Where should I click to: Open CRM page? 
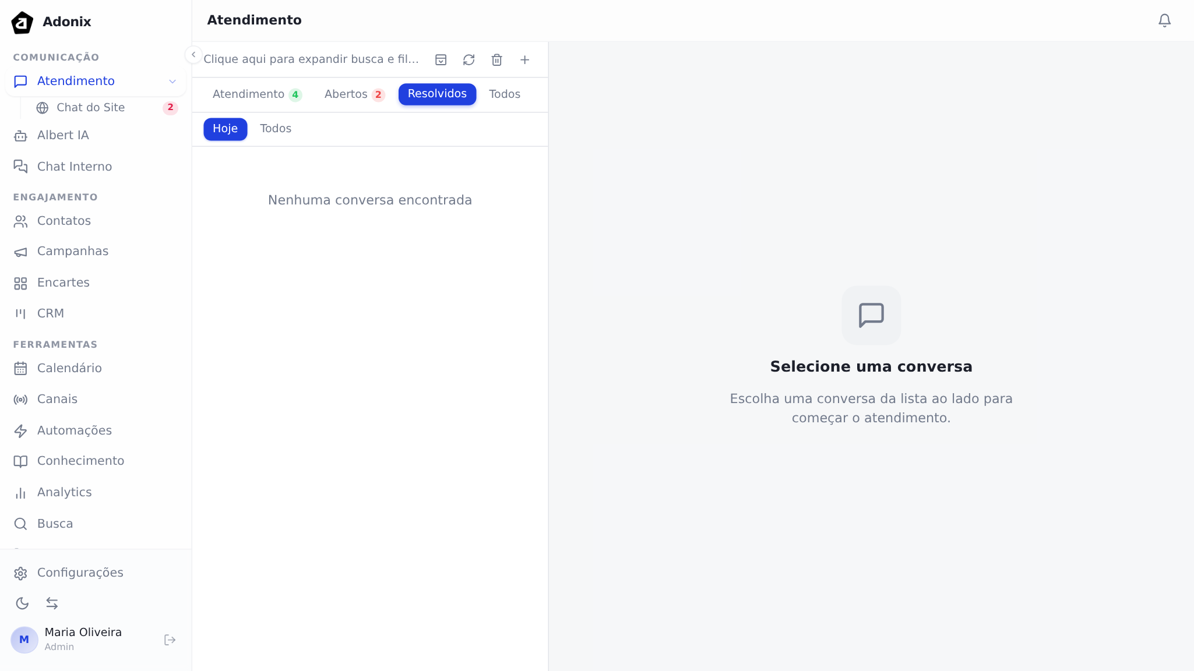tap(96, 313)
